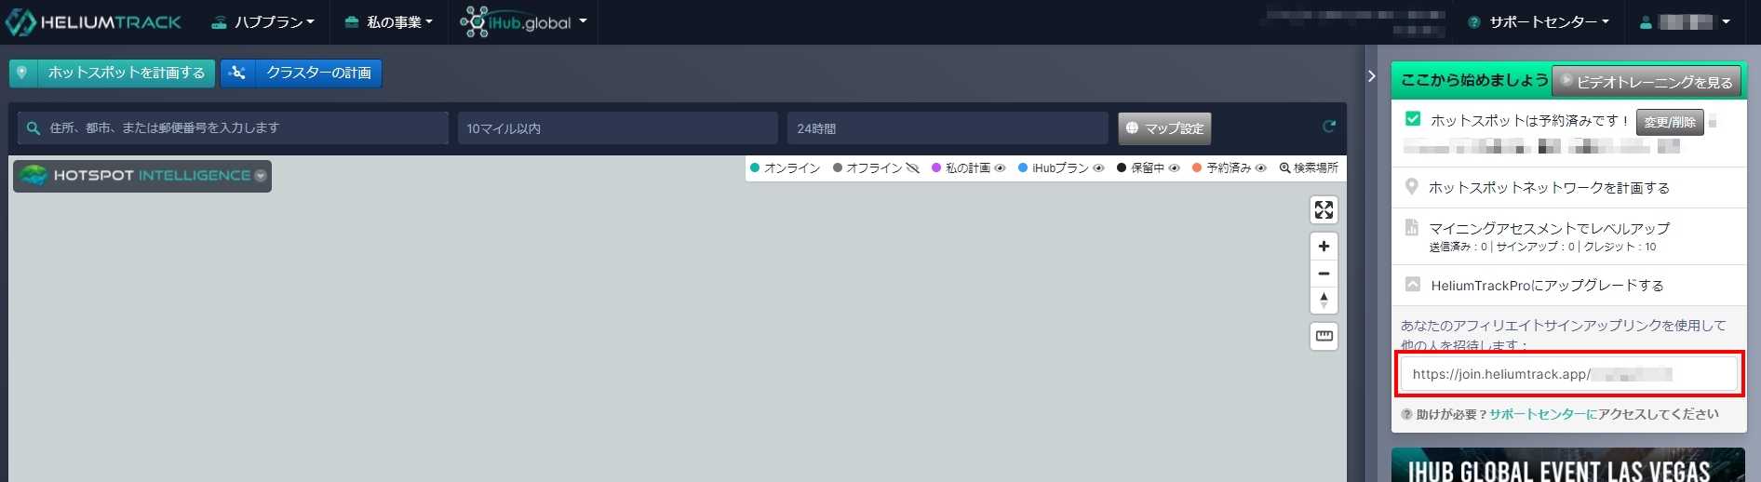Viewport: 1761px width, 482px height.
Task: Click the map fullscreen expand icon
Action: [1324, 210]
